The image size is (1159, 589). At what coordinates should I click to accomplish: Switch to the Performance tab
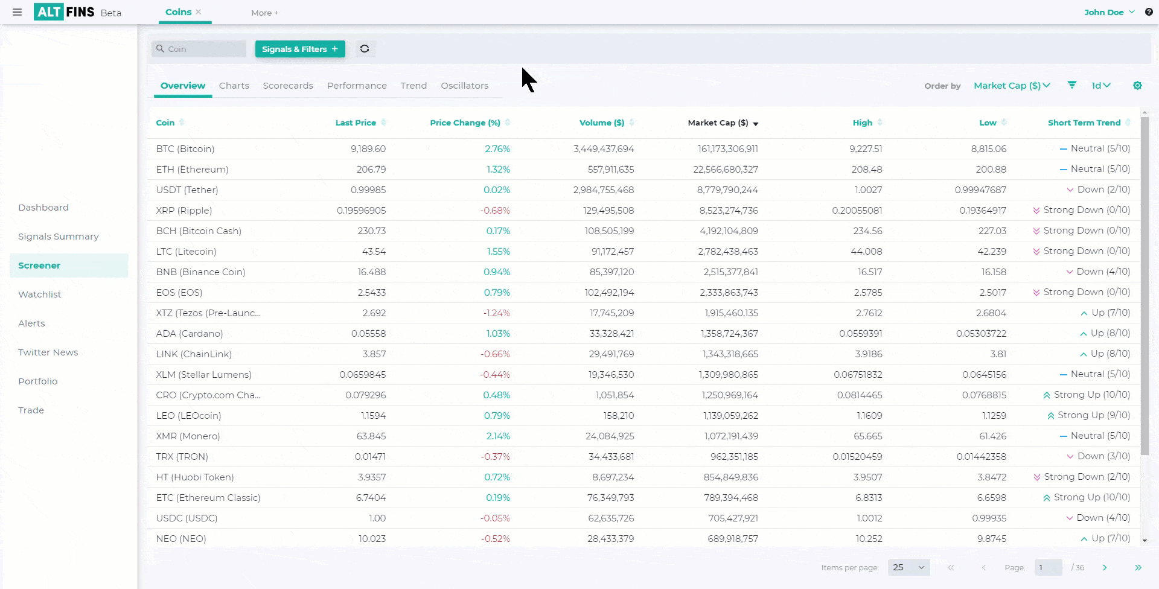click(357, 86)
